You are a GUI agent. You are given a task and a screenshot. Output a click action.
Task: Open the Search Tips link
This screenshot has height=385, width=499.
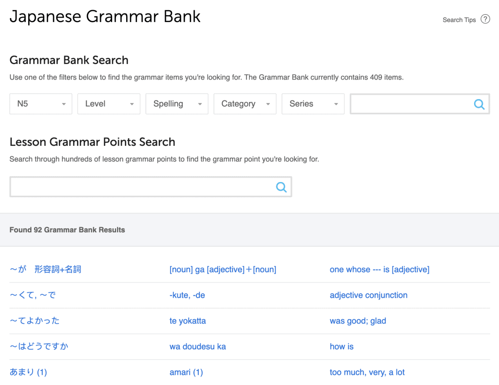[x=459, y=20]
